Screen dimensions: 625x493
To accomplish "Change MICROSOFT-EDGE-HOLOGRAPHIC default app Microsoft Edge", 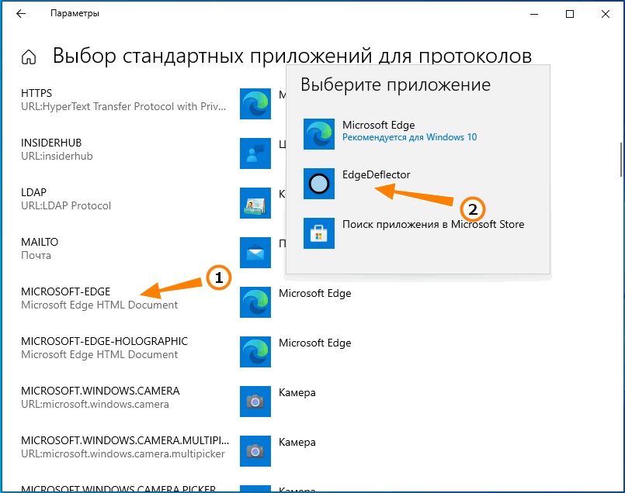I will (315, 343).
